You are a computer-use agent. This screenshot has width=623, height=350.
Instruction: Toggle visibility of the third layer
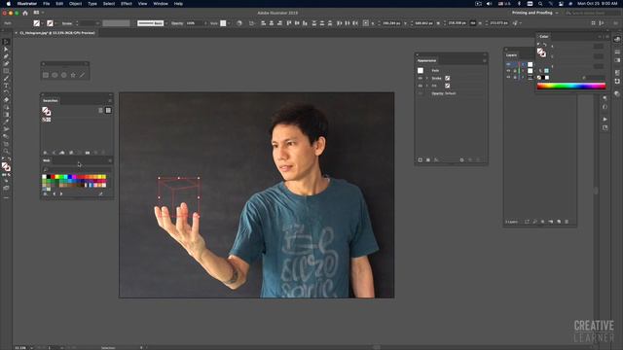coord(508,77)
